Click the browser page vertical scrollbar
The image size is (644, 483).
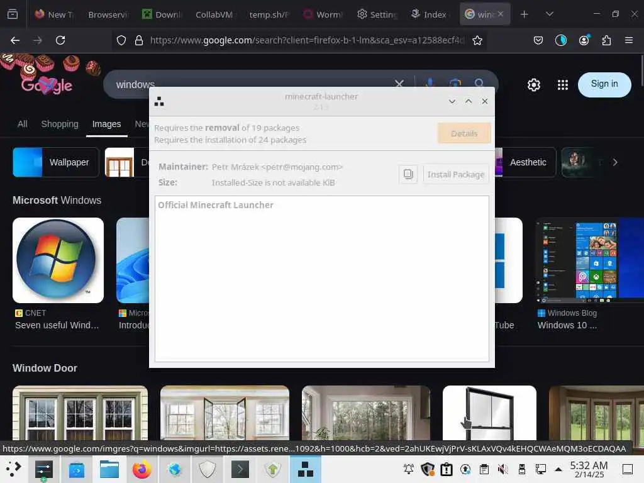pyautogui.click(x=641, y=70)
